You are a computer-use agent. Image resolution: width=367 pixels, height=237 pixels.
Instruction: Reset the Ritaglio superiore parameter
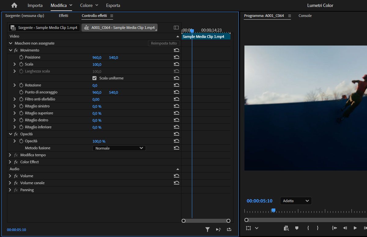[x=176, y=113]
